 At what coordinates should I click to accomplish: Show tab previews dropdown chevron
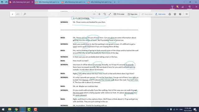click(x=119, y=2)
